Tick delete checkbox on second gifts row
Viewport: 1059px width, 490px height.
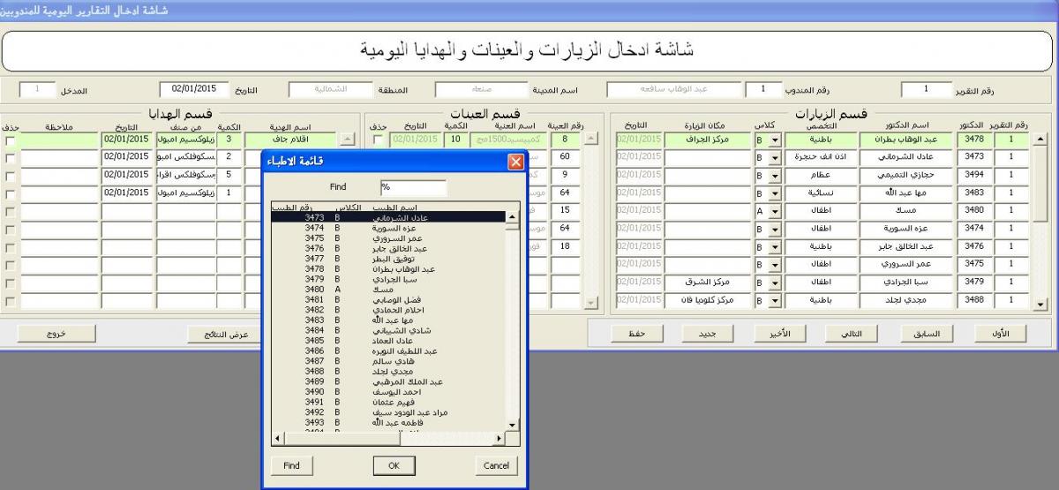coord(10,157)
